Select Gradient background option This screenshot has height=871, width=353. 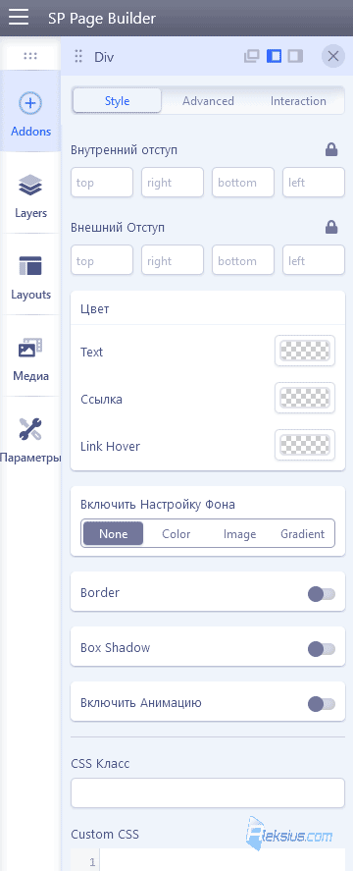[302, 534]
